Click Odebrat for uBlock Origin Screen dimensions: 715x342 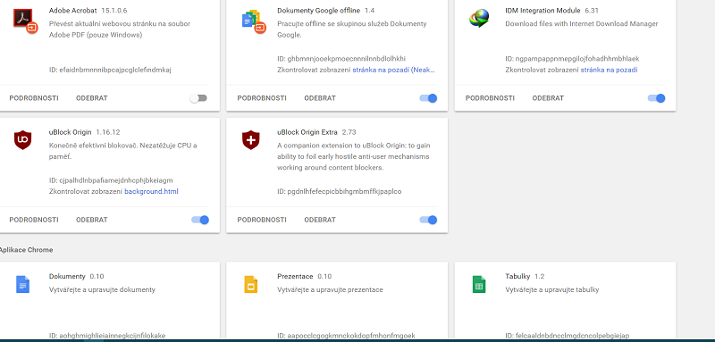pyautogui.click(x=92, y=220)
